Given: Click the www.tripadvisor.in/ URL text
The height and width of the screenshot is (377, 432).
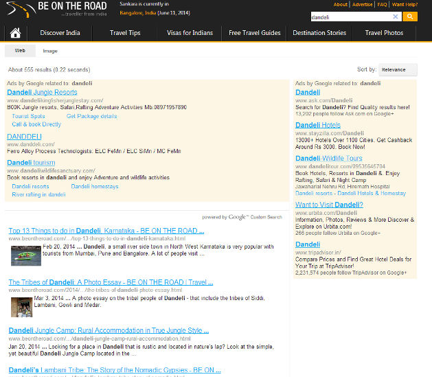Looking at the screenshot, I should pos(318,252).
